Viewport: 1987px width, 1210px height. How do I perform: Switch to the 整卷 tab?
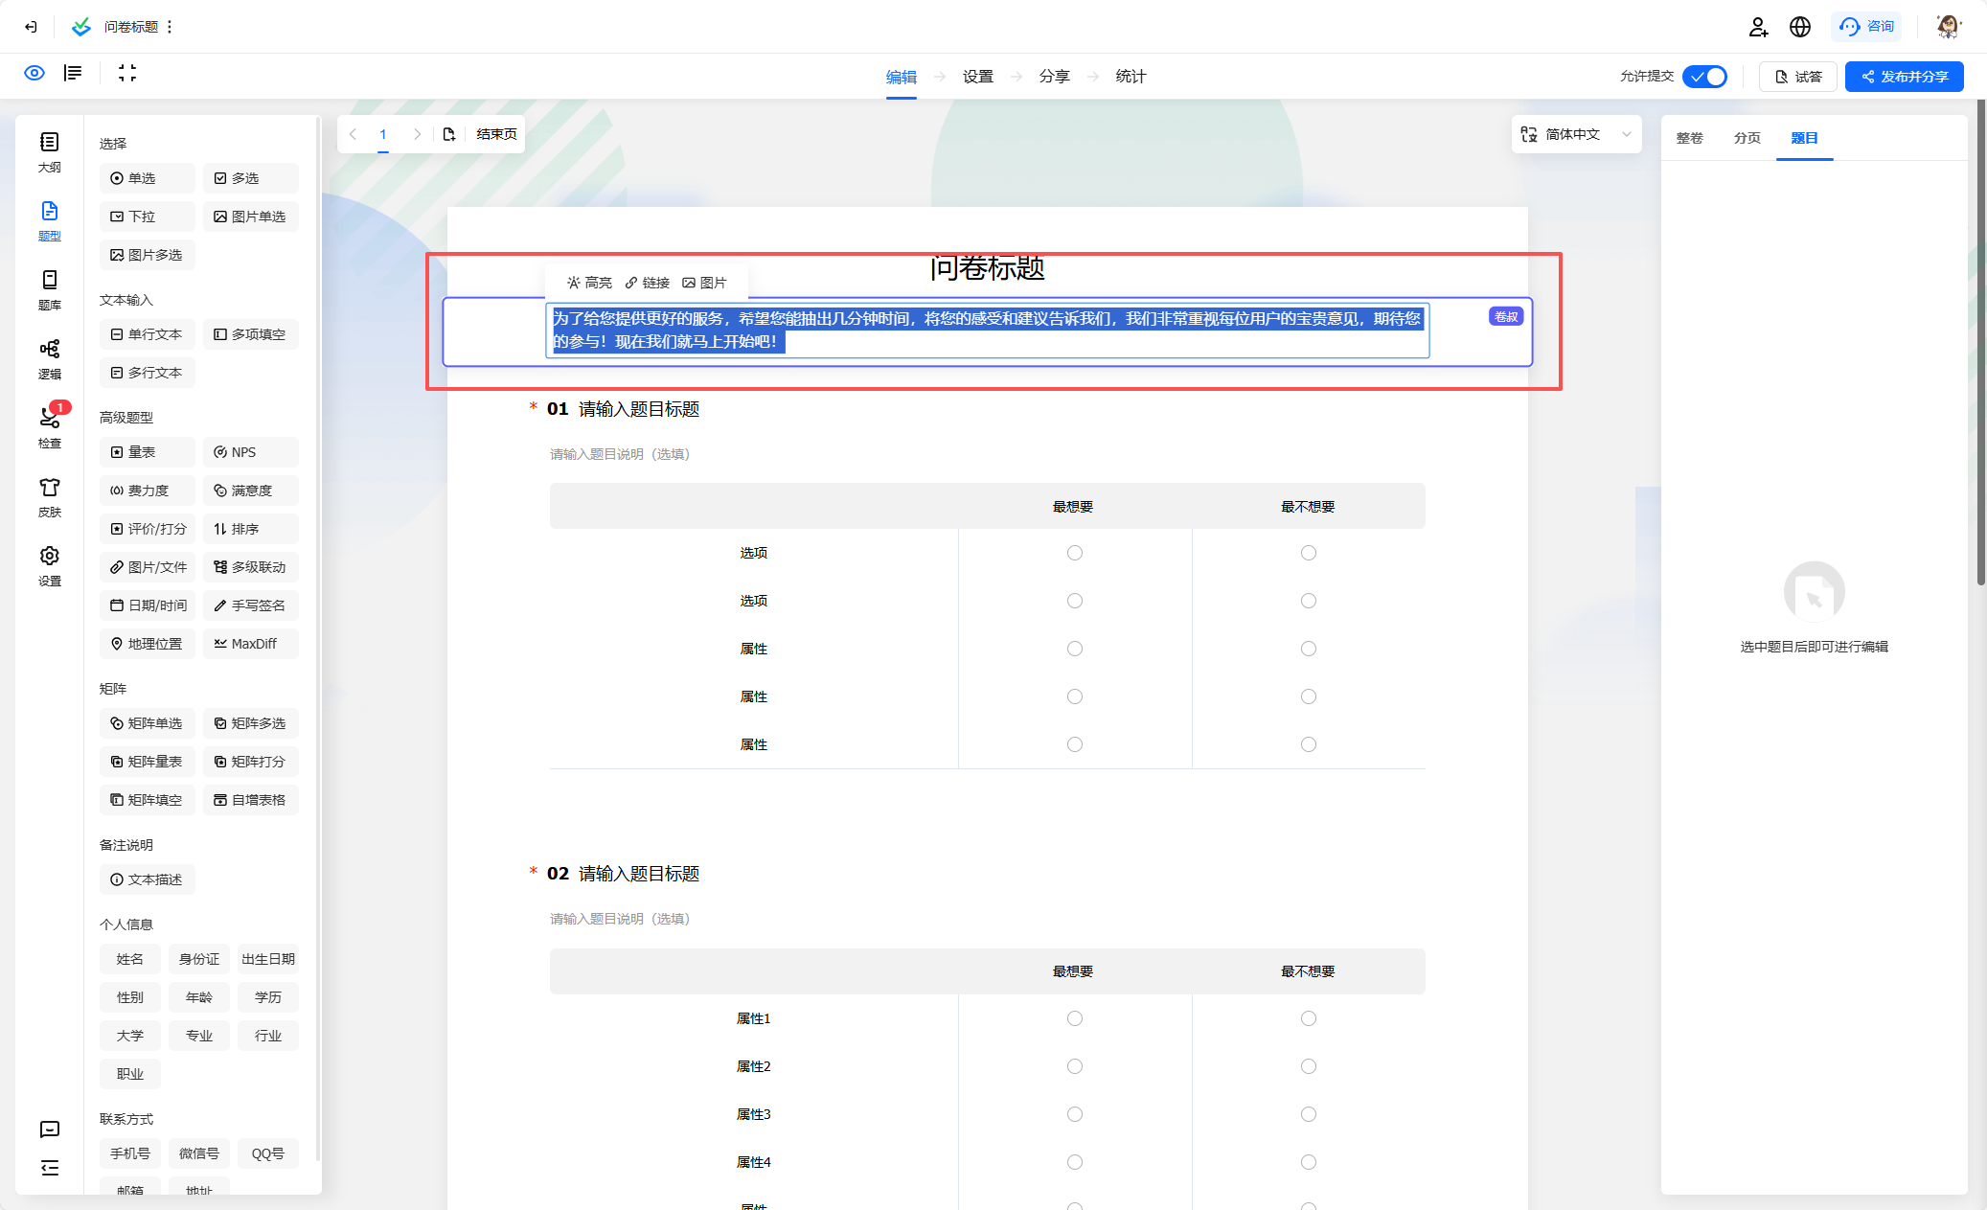1689,138
